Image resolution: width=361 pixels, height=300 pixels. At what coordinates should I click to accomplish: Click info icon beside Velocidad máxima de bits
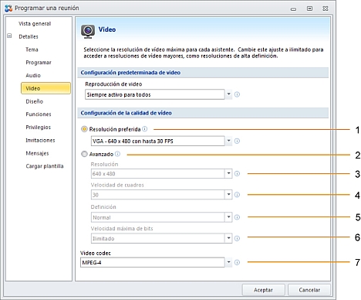[x=237, y=238]
